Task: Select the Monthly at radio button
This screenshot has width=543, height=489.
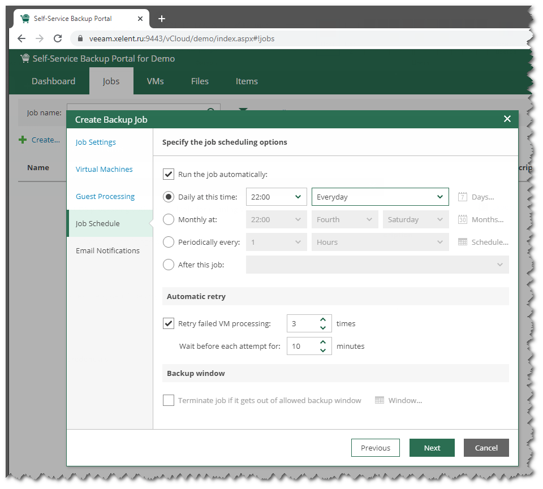Action: point(169,219)
